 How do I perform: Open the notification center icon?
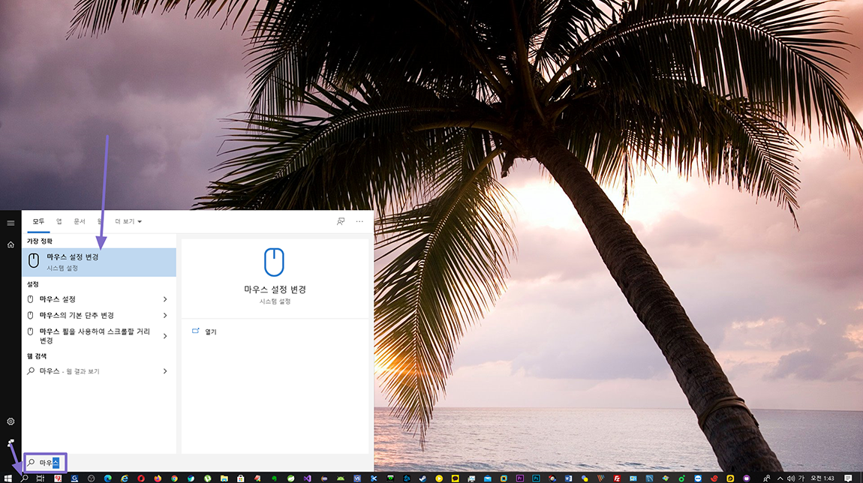click(x=848, y=478)
